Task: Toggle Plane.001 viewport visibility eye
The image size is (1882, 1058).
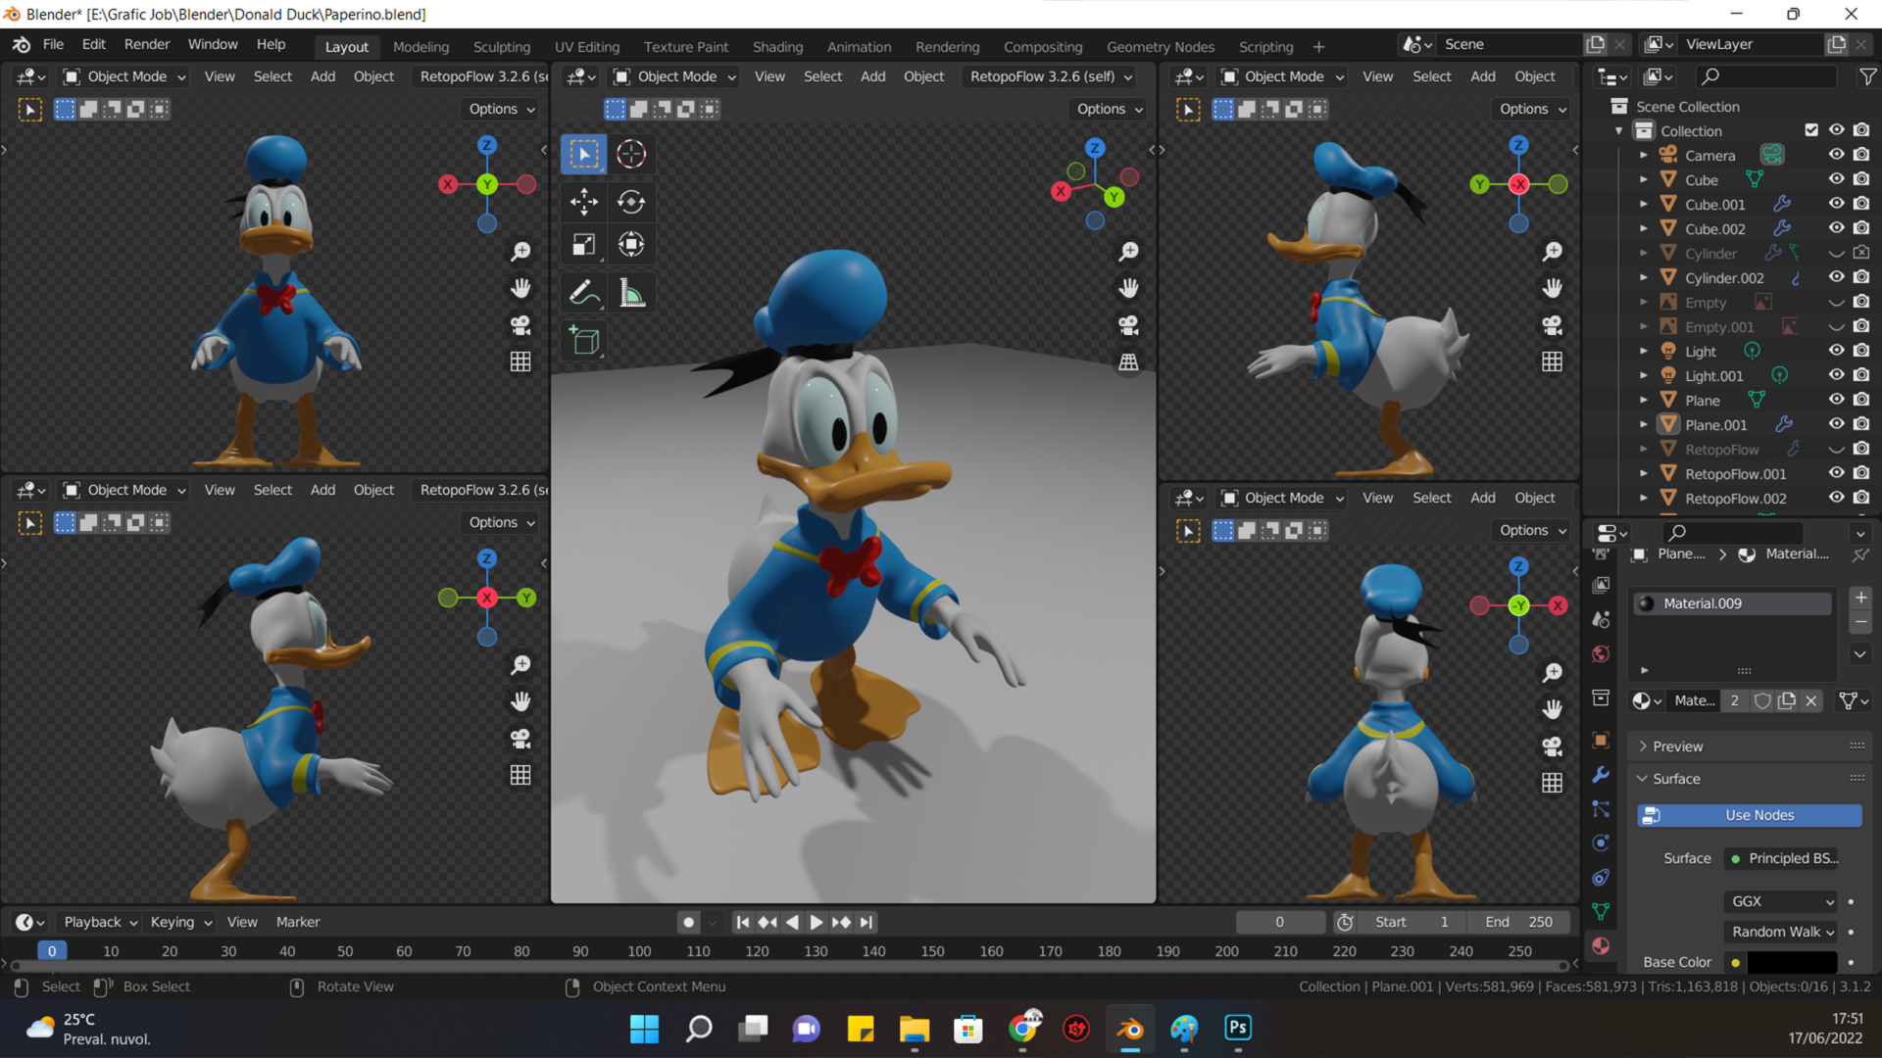Action: tap(1836, 424)
